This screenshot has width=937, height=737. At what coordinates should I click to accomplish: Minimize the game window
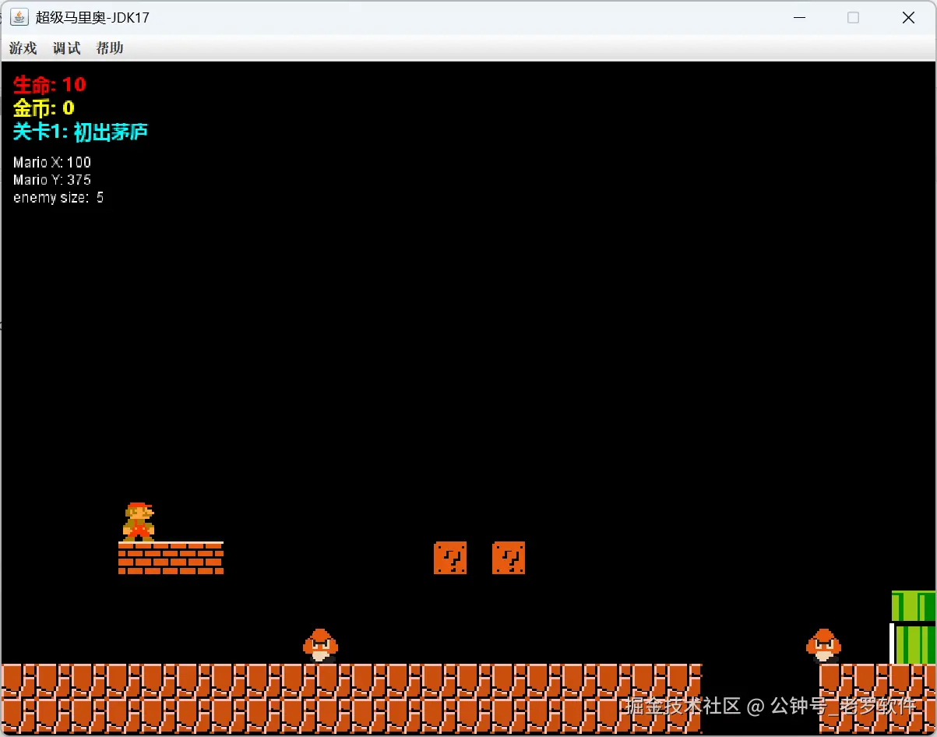click(x=798, y=17)
